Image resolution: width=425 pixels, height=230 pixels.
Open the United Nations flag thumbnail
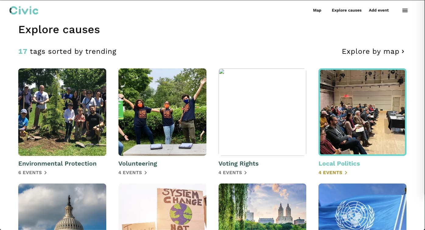pyautogui.click(x=362, y=207)
